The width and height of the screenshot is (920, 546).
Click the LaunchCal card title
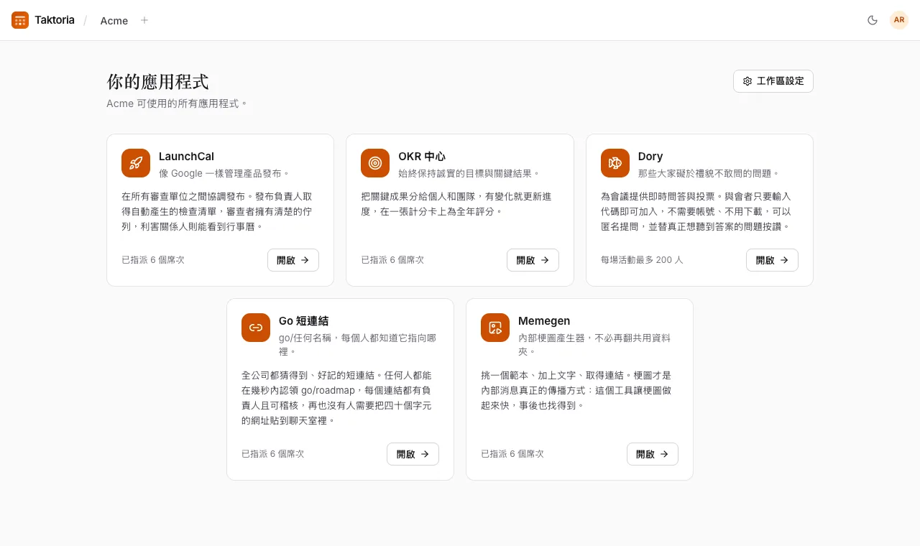186,157
